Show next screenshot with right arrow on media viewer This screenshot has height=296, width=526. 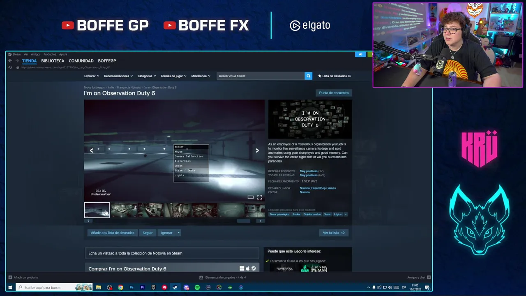(x=257, y=150)
